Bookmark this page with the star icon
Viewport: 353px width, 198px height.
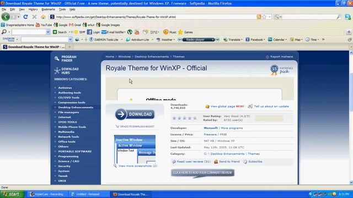pyautogui.click(x=265, y=17)
